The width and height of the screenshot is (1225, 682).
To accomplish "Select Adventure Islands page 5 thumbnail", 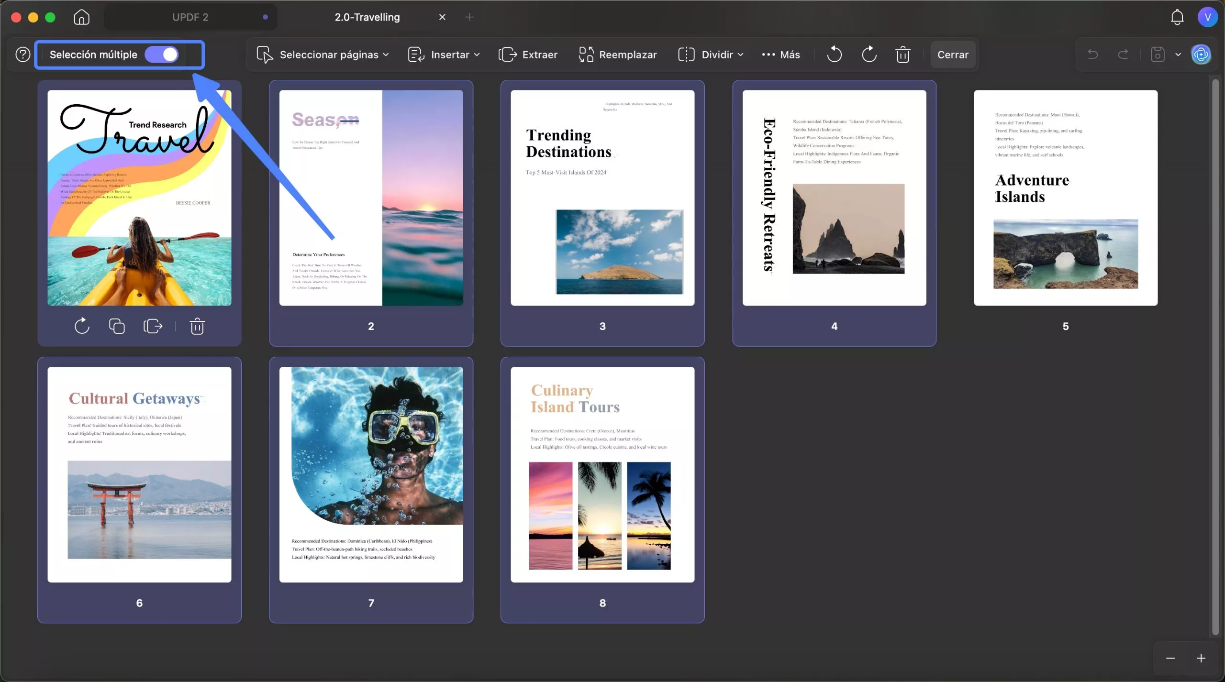I will point(1066,198).
